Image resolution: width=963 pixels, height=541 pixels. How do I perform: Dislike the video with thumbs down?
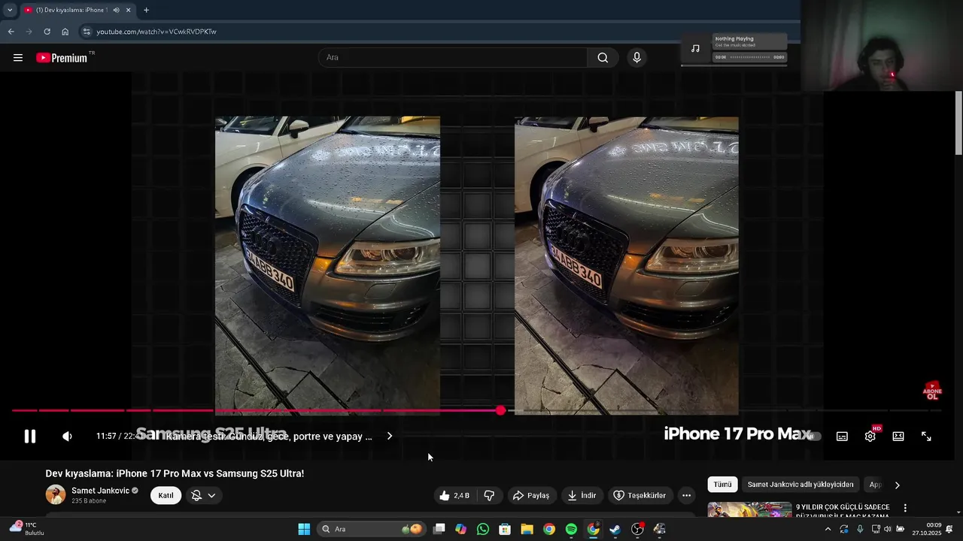click(x=489, y=496)
